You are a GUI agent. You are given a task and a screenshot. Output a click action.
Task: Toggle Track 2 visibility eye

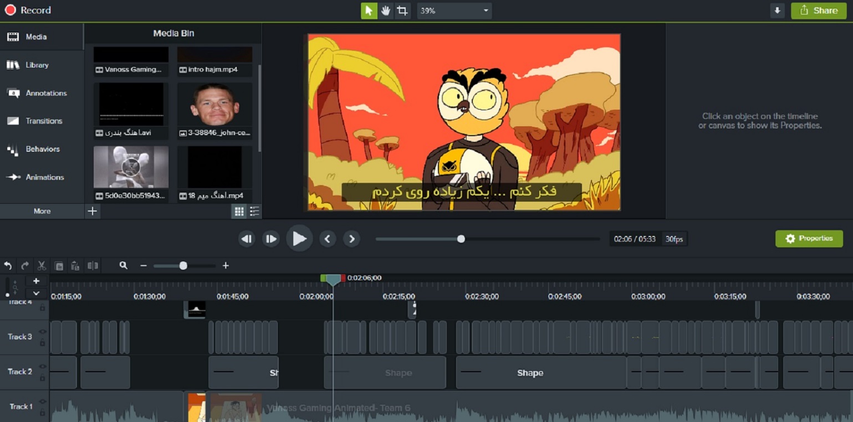(42, 367)
